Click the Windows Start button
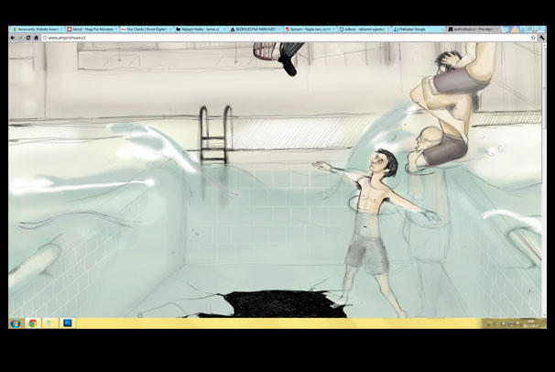 [x=16, y=323]
